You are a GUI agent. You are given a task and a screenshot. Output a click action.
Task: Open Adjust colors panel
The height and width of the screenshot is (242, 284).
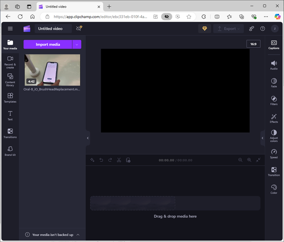274,136
